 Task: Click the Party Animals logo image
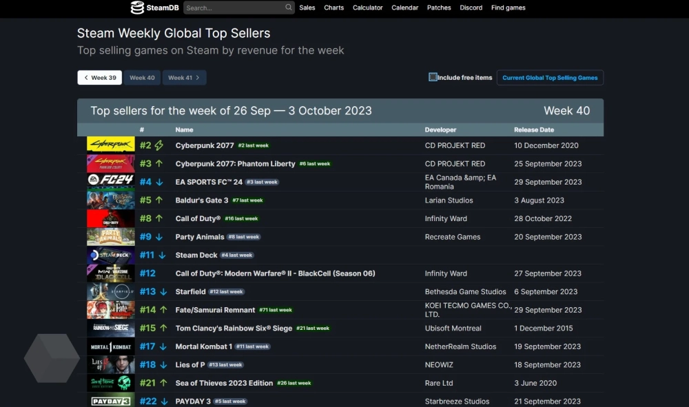[110, 237]
